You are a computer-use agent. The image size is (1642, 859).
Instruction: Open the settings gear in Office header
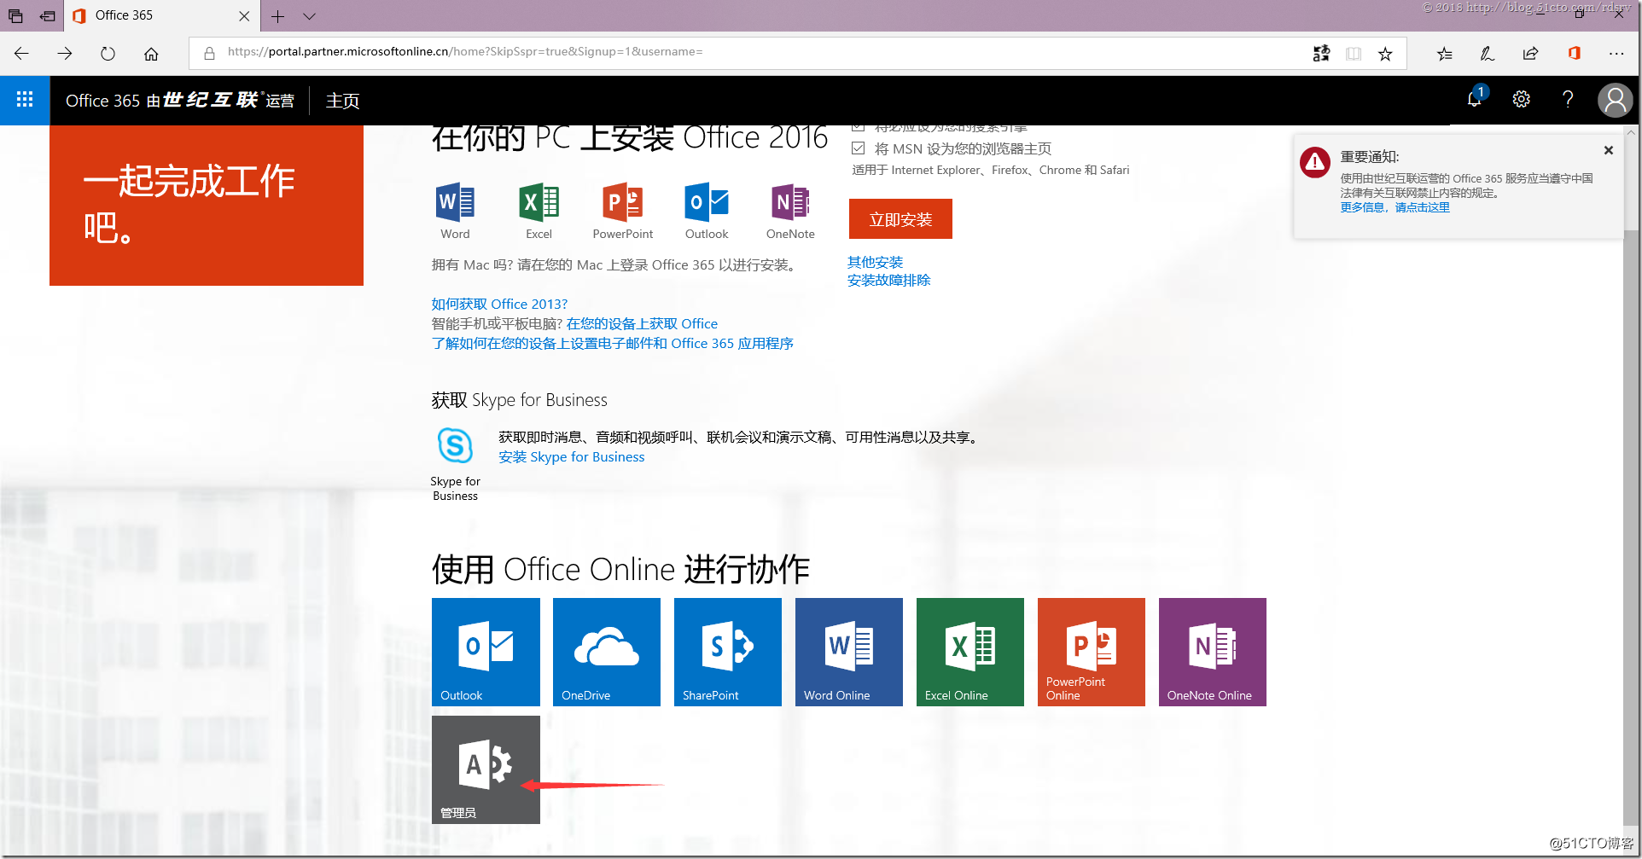point(1521,100)
